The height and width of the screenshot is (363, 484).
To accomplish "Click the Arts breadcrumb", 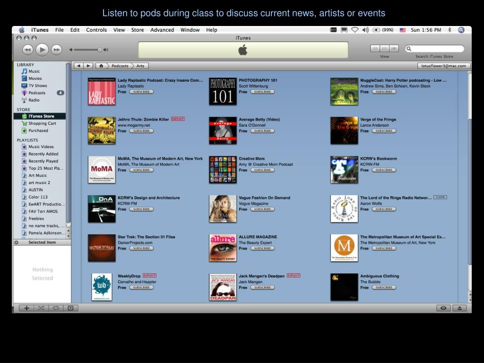I will coord(140,66).
